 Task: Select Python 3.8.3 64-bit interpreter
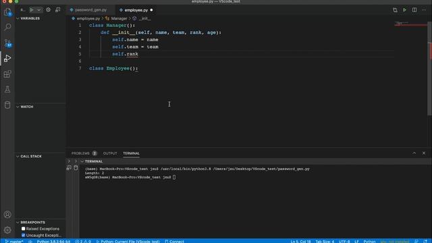53,242
